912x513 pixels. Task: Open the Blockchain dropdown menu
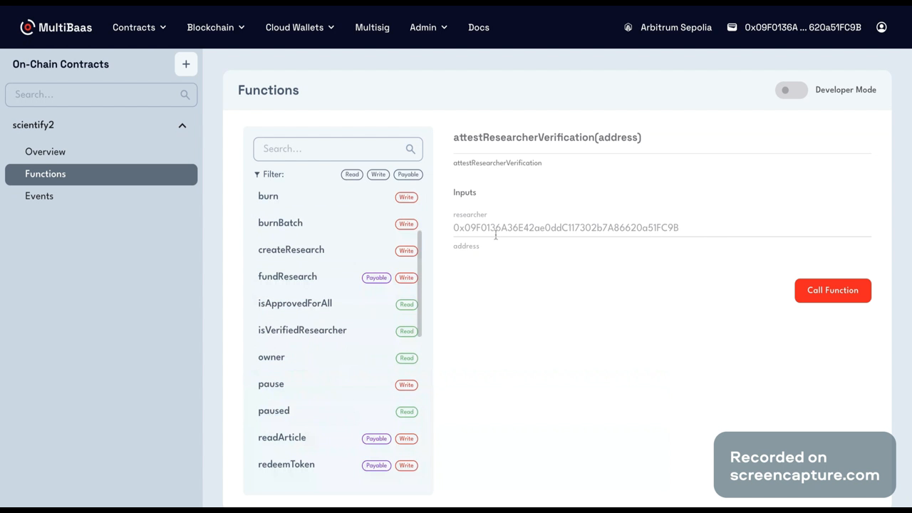tap(216, 27)
